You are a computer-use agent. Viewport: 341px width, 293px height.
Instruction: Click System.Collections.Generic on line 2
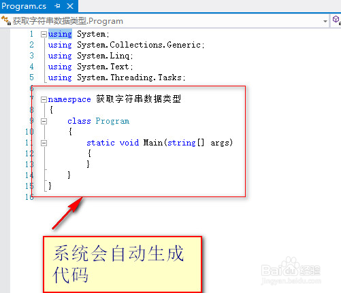(x=139, y=45)
